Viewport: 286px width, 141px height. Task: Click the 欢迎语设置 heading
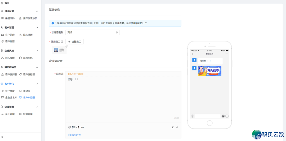56,61
